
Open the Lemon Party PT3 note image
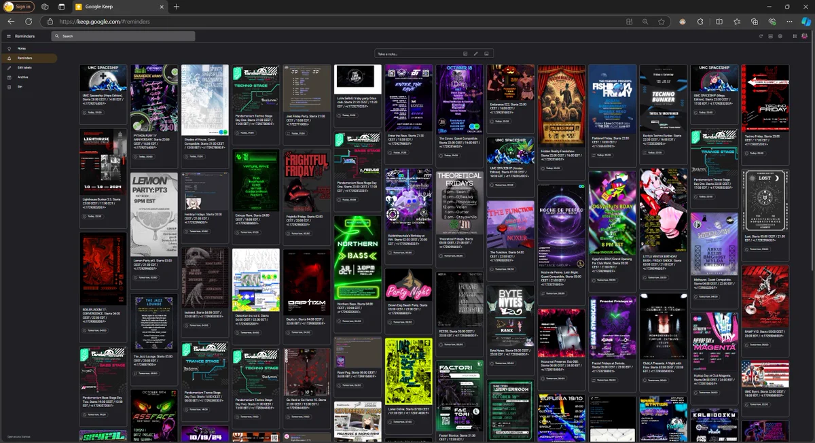[x=154, y=213]
